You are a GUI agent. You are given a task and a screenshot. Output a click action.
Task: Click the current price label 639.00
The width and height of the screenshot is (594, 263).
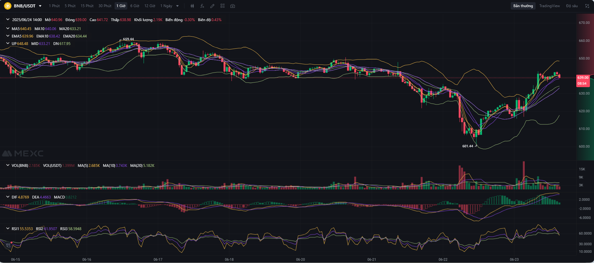583,78
